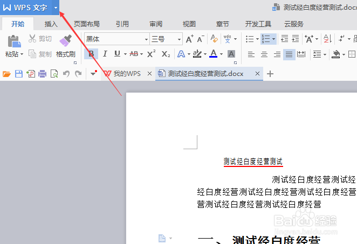Click the 剪切 scissors button
The image size is (357, 244).
click(40, 39)
